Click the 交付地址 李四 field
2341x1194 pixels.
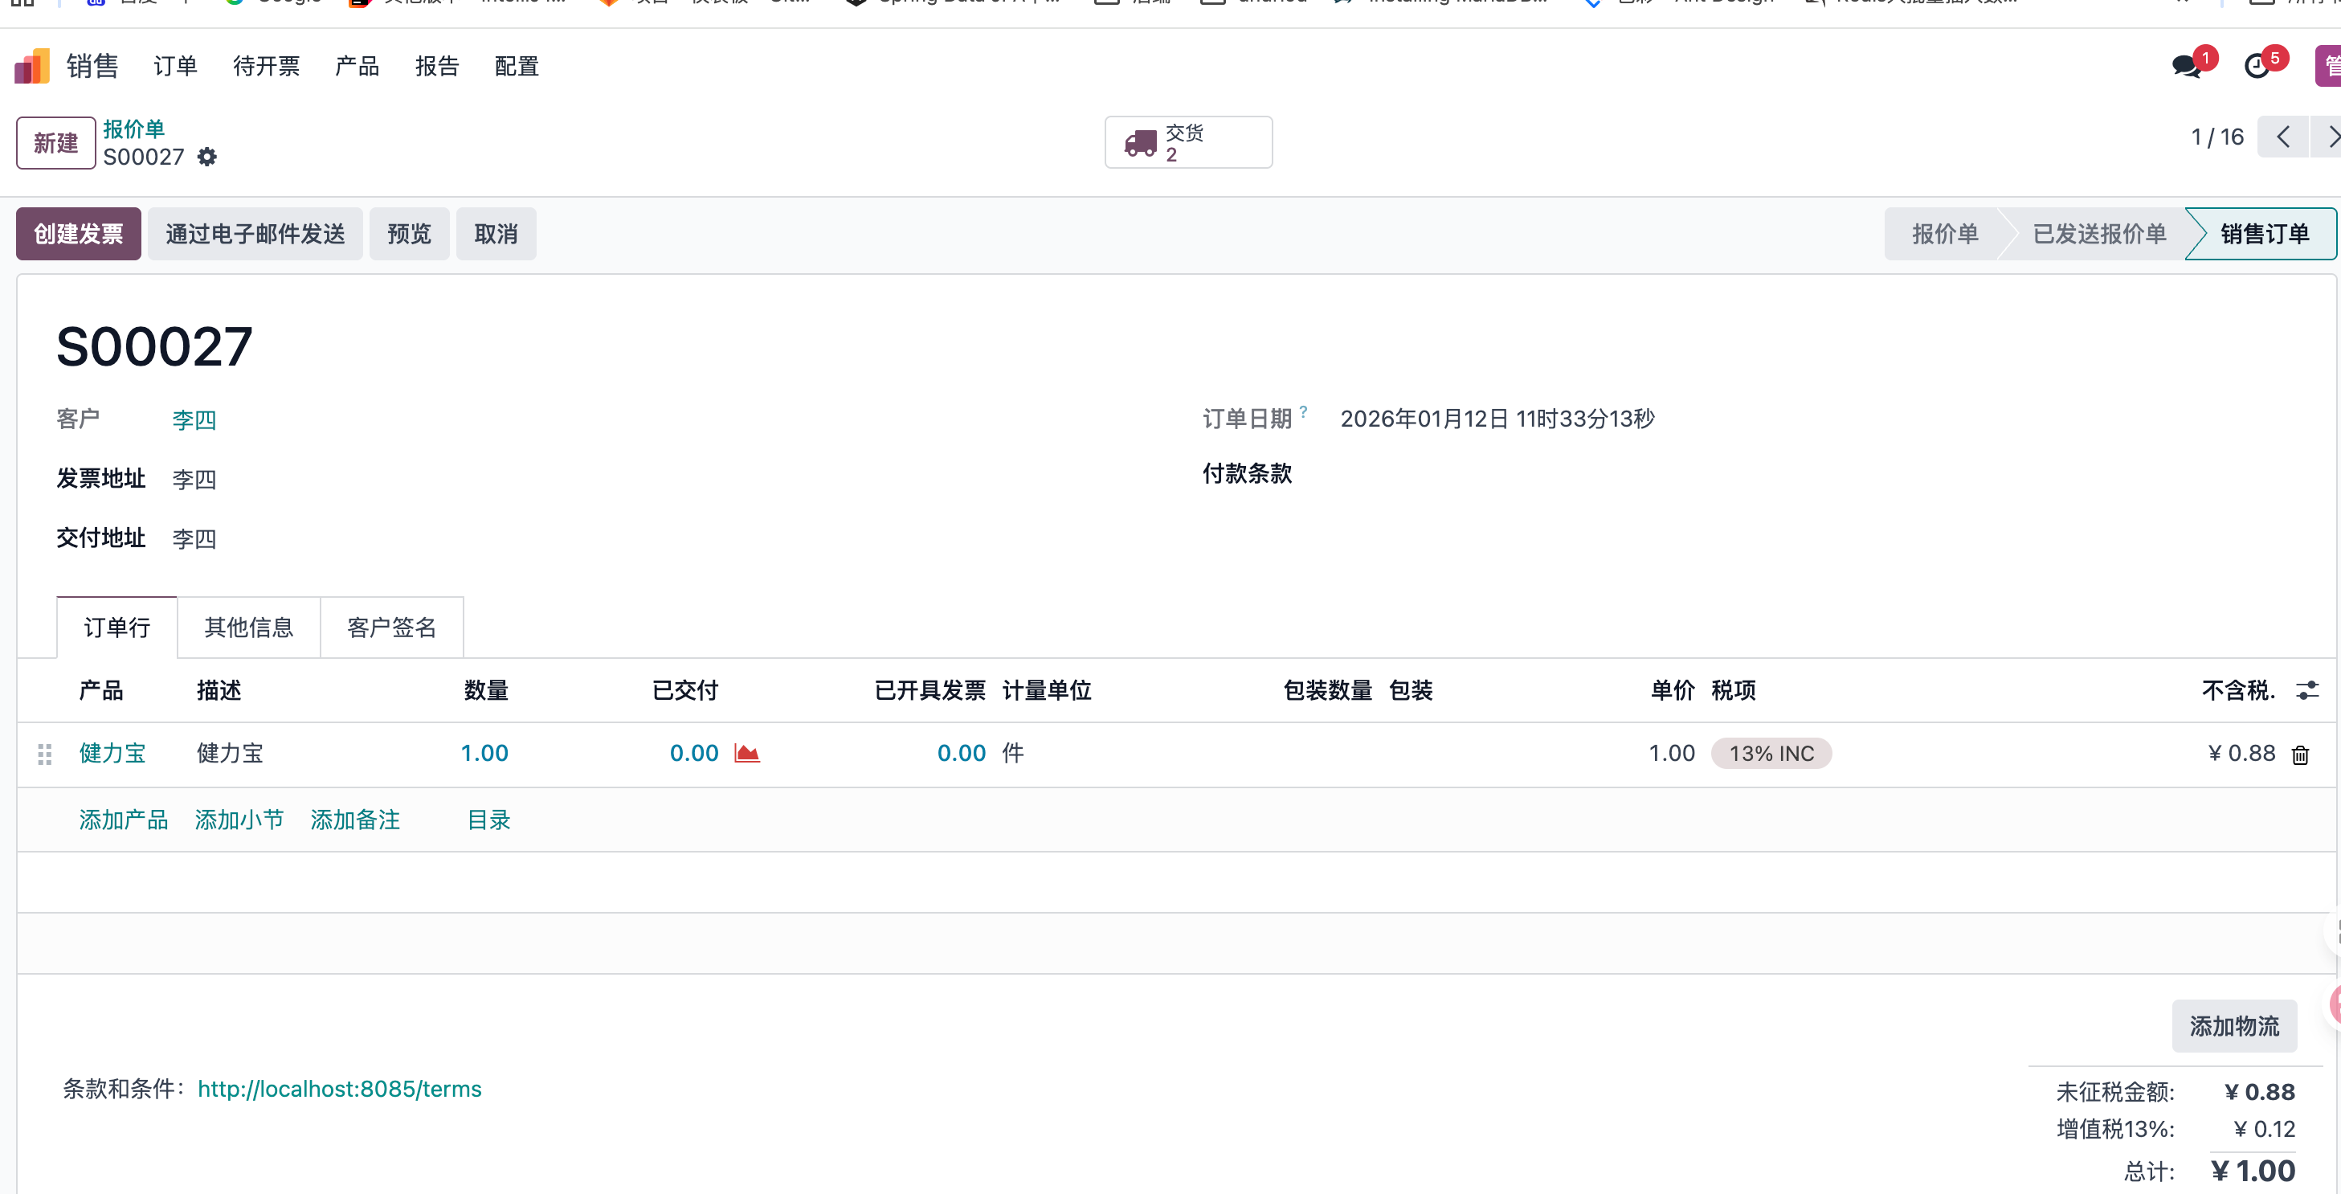[194, 539]
